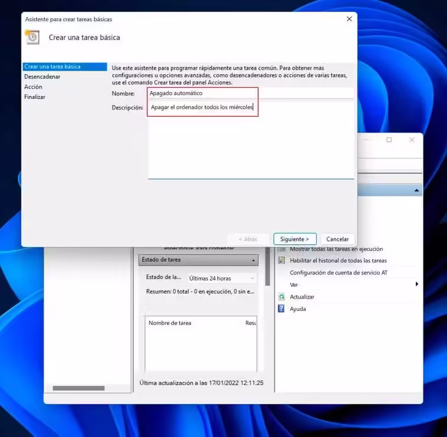Click the Última actualización timestamp text
447x437 pixels.
[201, 383]
